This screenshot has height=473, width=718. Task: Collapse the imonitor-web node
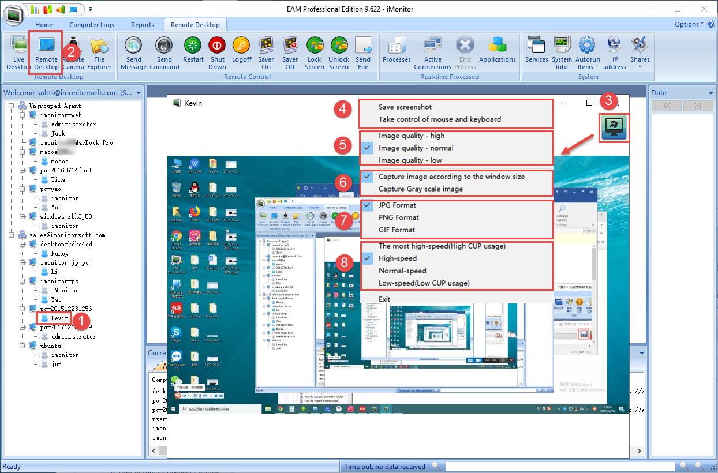23,115
